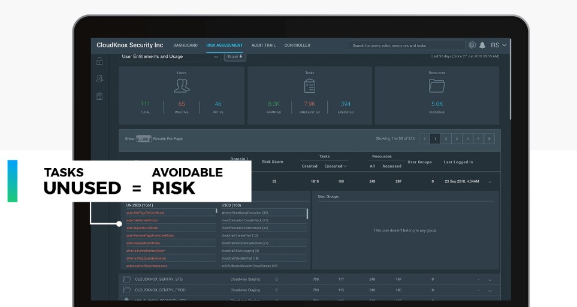The height and width of the screenshot is (307, 577).
Task: Click the Tasks card clipboard icon
Action: (x=310, y=86)
